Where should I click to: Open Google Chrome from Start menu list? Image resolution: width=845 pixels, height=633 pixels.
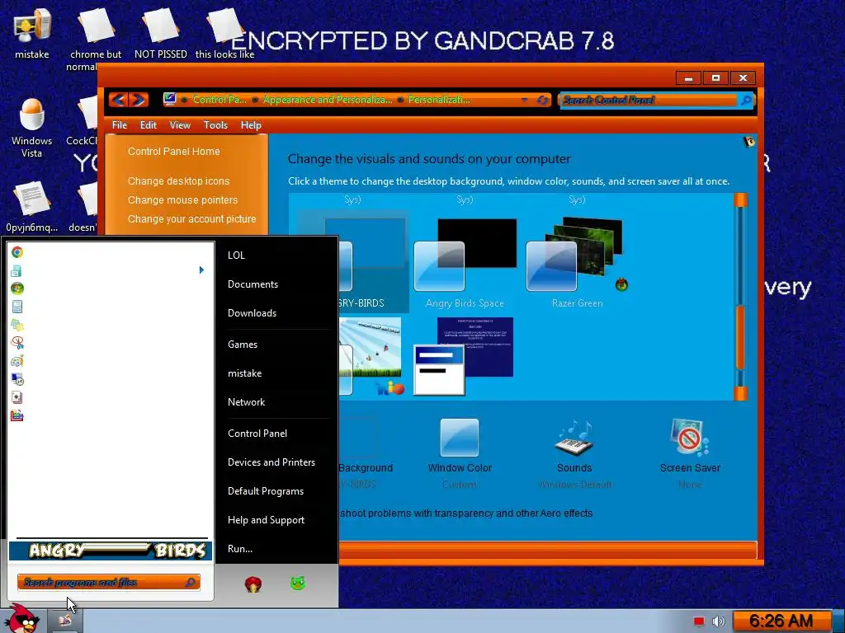pos(17,252)
